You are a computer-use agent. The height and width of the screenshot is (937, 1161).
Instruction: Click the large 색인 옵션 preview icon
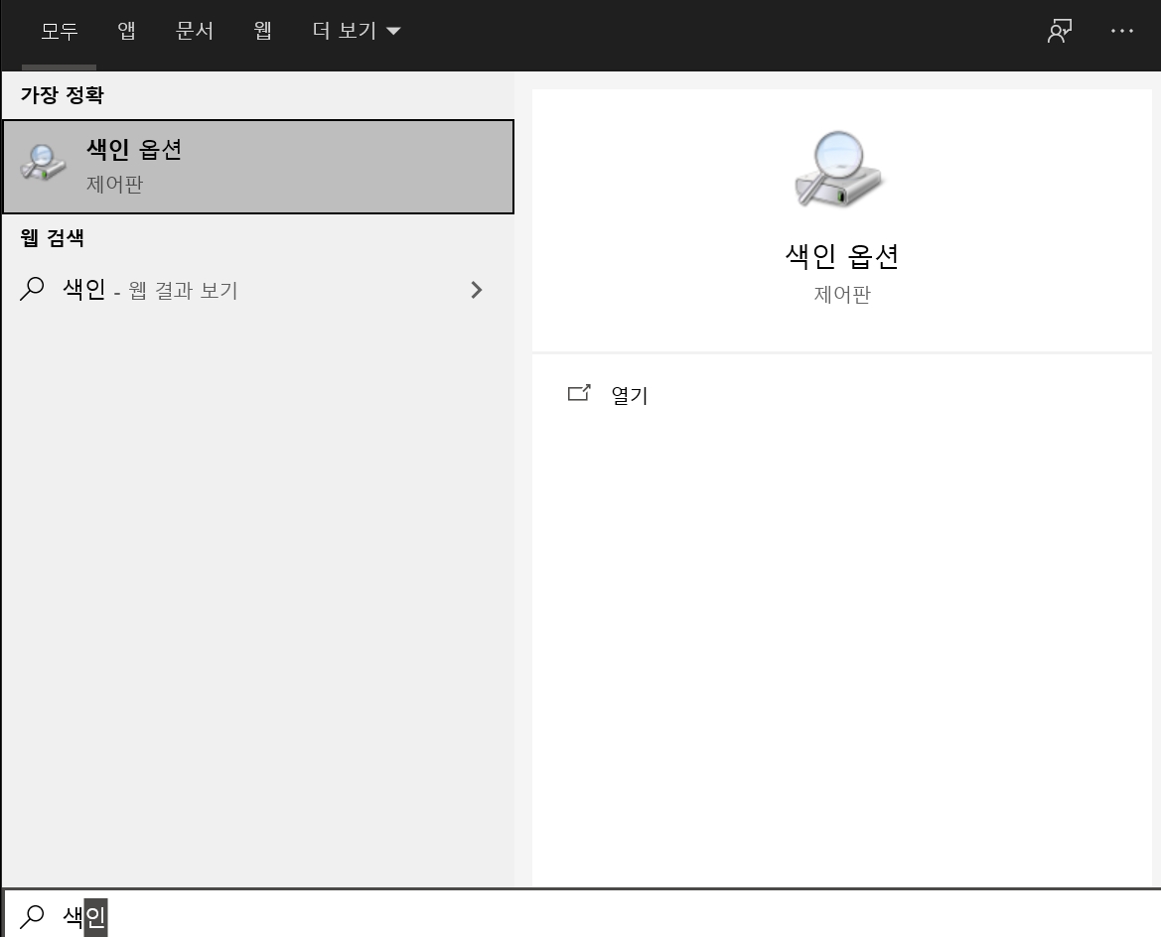click(839, 170)
